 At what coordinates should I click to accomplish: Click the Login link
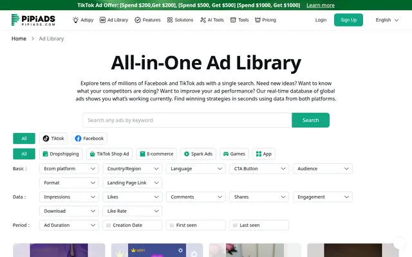click(321, 20)
